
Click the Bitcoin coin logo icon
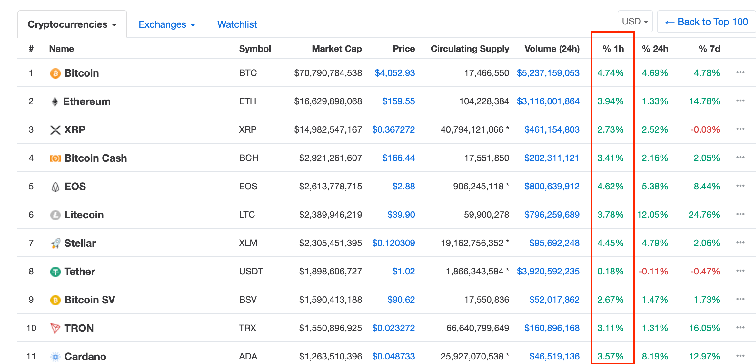55,73
